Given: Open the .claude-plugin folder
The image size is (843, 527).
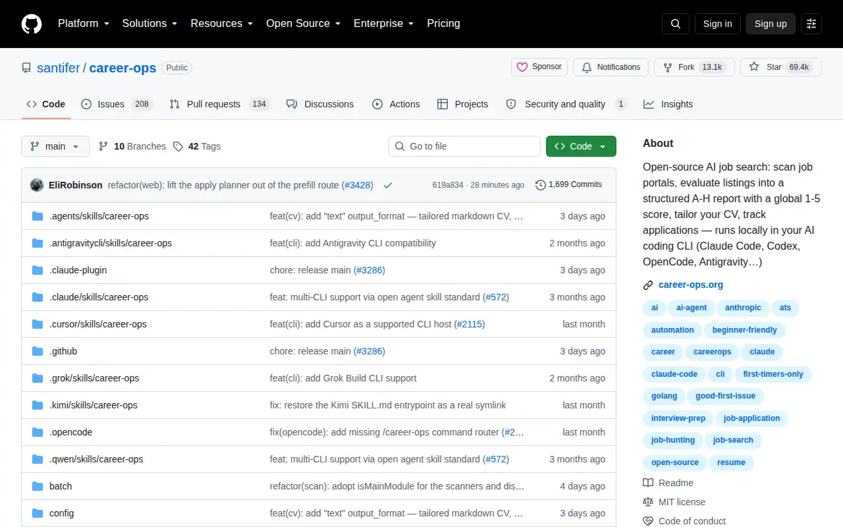Looking at the screenshot, I should coord(78,270).
